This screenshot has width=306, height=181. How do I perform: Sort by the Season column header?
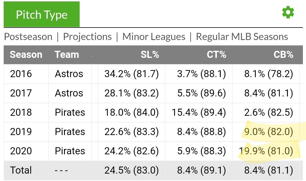coord(26,54)
